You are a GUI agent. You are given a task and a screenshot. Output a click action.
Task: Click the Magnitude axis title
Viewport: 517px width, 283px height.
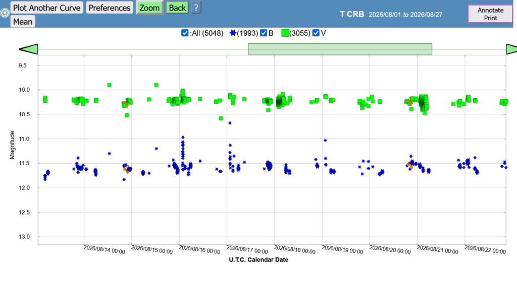[x=12, y=145]
